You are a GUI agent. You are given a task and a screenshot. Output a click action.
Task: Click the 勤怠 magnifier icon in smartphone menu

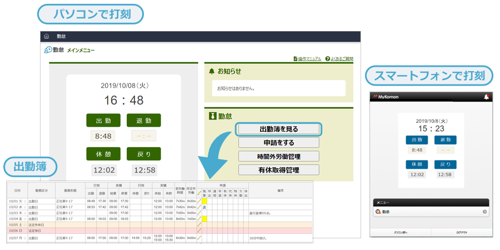coord(378,212)
